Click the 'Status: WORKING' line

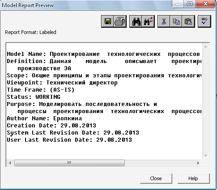tap(34, 97)
